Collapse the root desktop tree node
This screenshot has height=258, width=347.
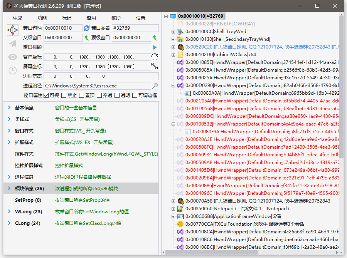(x=166, y=16)
